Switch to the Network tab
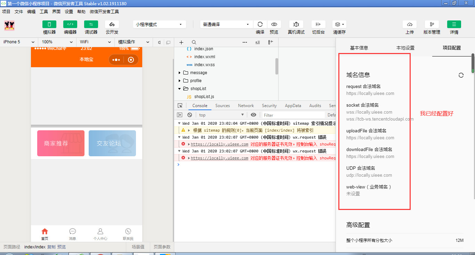This screenshot has height=255, width=475. click(246, 106)
